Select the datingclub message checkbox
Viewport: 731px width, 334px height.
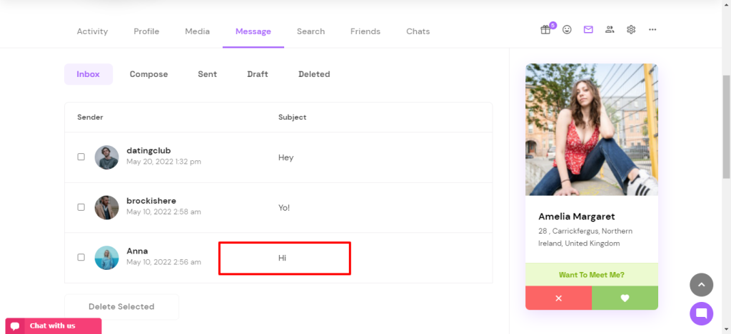pyautogui.click(x=81, y=157)
